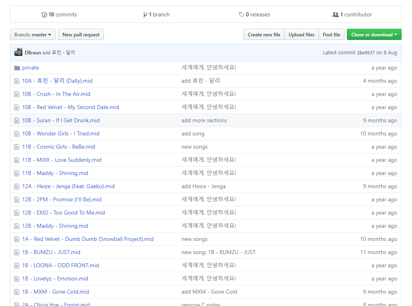
Task: Open commit message 'add Heize - Jenga'
Action: [203, 186]
